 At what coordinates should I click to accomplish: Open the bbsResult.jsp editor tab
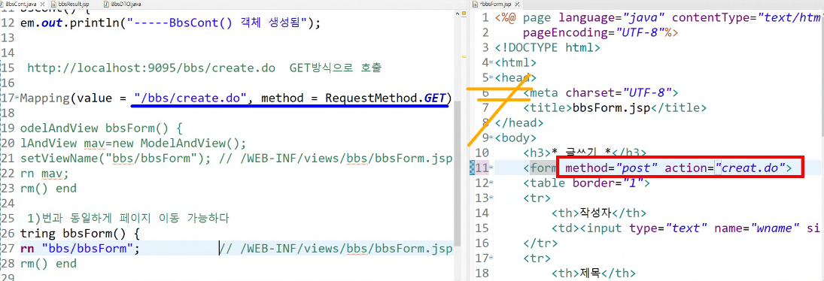[71, 4]
